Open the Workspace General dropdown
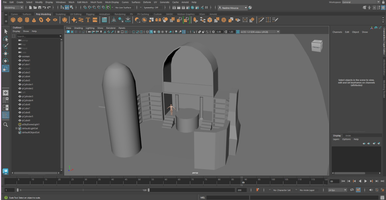The height and width of the screenshot is (200, 386). click(x=361, y=2)
